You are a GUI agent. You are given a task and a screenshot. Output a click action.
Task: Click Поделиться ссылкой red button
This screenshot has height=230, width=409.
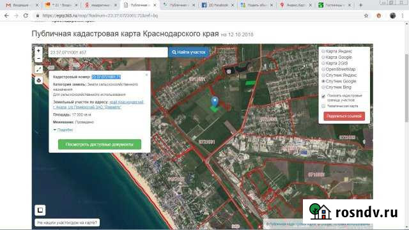[344, 116]
